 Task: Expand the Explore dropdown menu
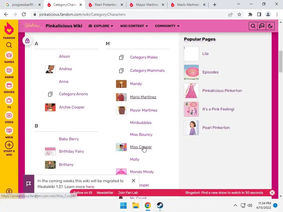[x=101, y=26]
